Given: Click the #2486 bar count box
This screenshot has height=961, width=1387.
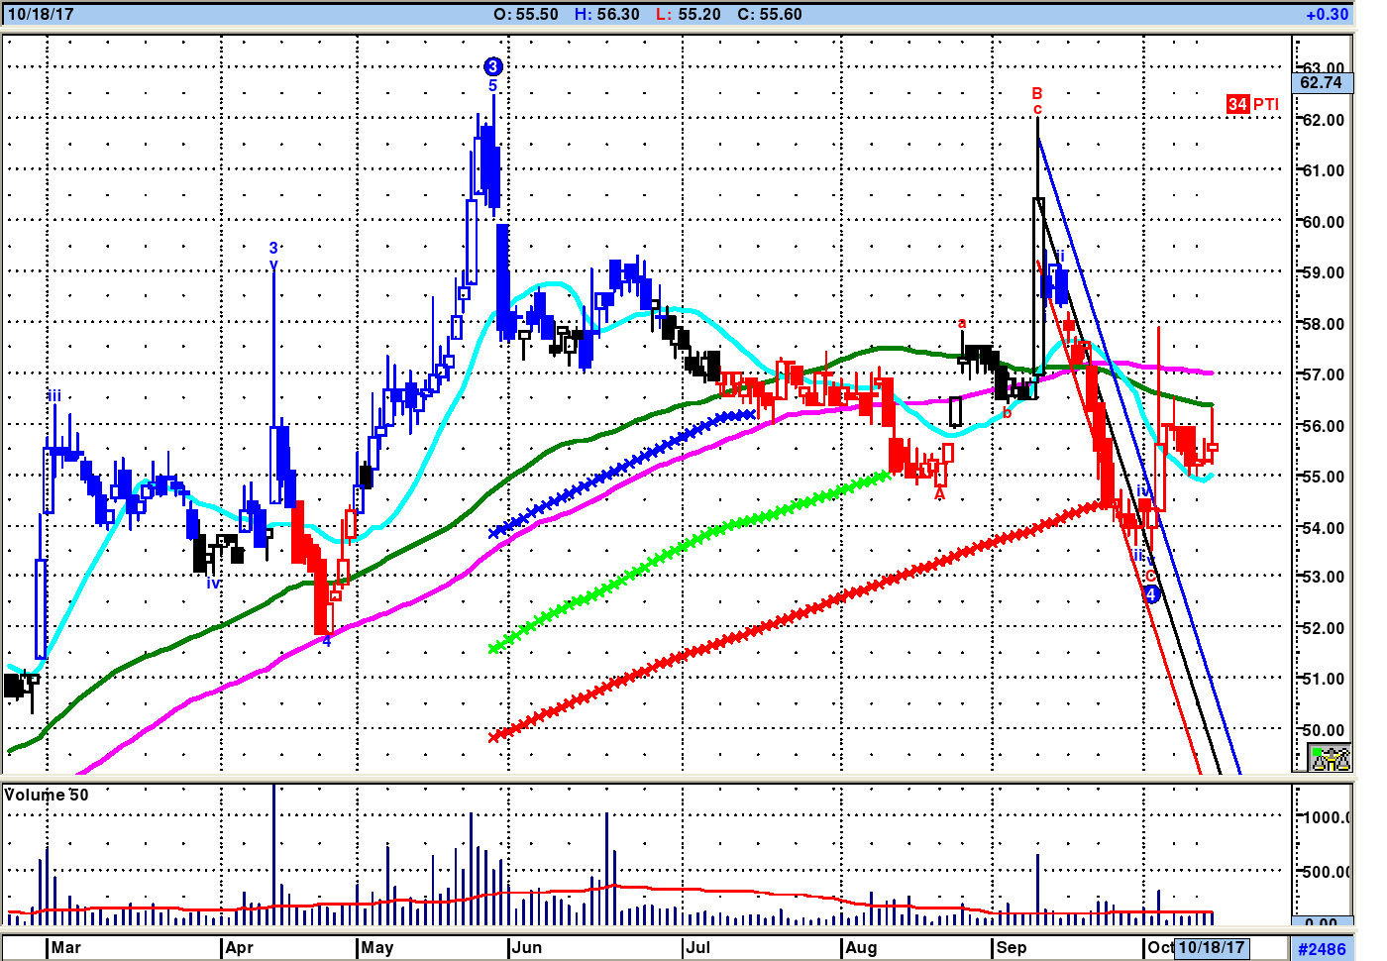Looking at the screenshot, I should point(1323,949).
